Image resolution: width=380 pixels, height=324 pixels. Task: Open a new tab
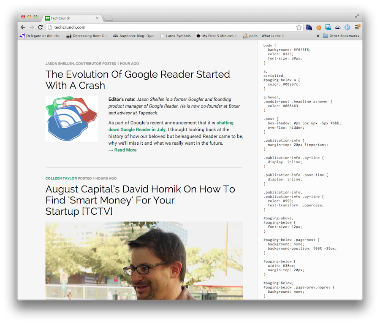(108, 19)
